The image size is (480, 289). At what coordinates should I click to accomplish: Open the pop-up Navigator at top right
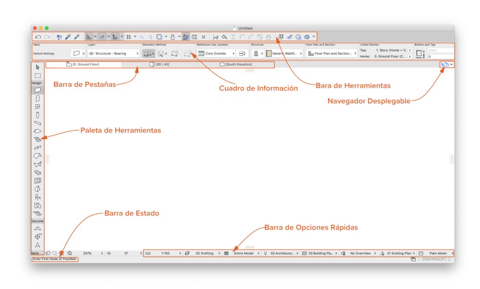pyautogui.click(x=447, y=64)
